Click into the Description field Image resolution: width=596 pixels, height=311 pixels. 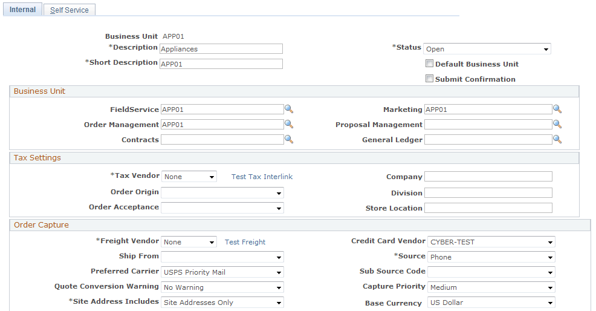[x=221, y=49]
